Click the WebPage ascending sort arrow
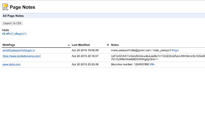This screenshot has width=205, height=128. coord(69,45)
